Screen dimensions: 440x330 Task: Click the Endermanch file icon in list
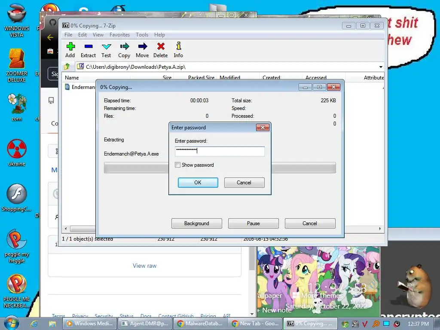(67, 87)
